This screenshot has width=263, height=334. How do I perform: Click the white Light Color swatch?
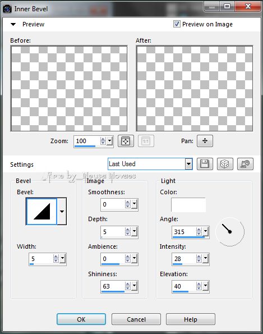(x=188, y=205)
